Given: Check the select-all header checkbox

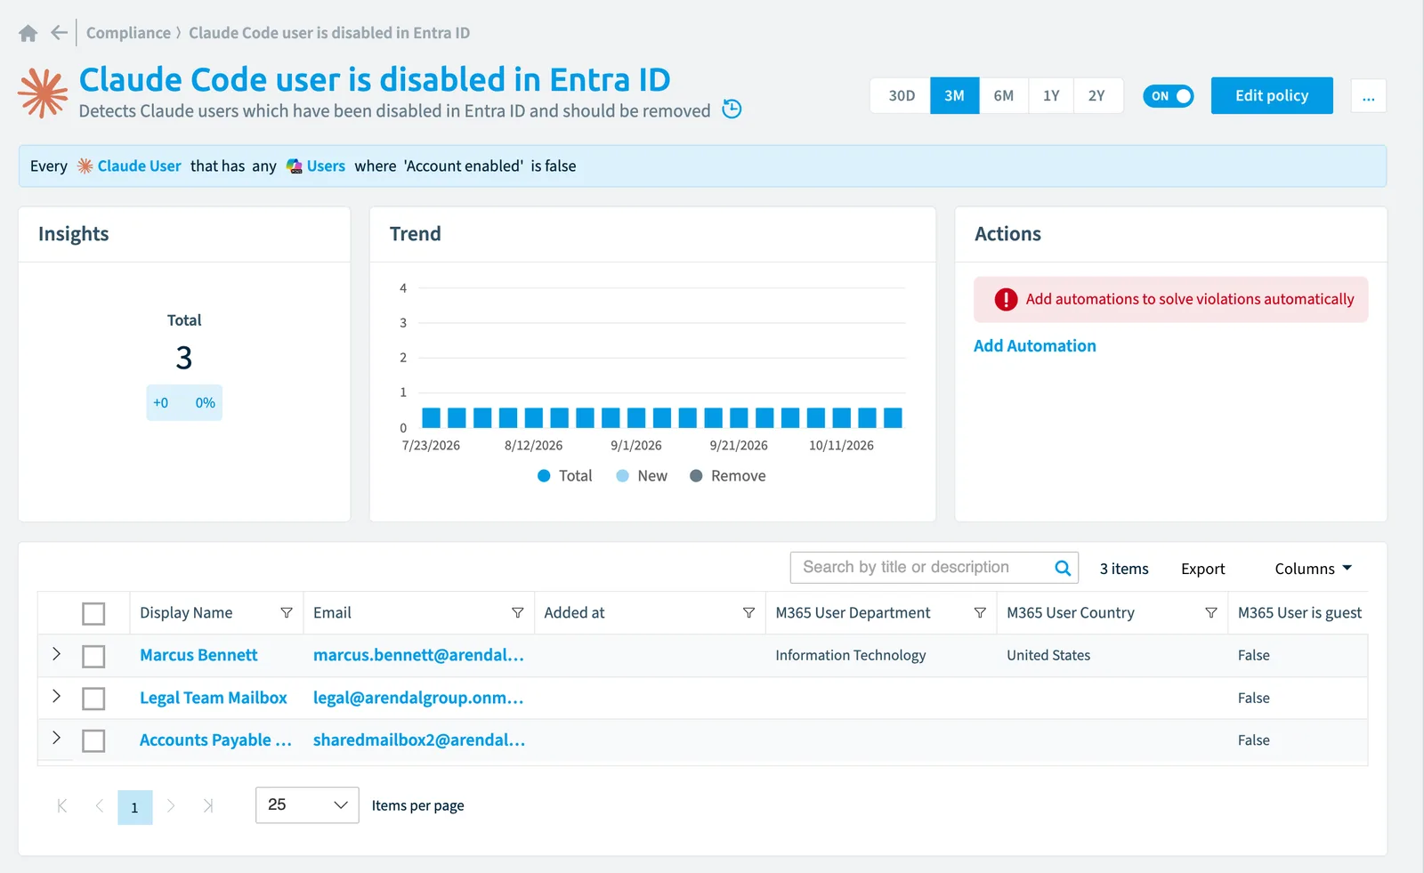Looking at the screenshot, I should pos(93,614).
